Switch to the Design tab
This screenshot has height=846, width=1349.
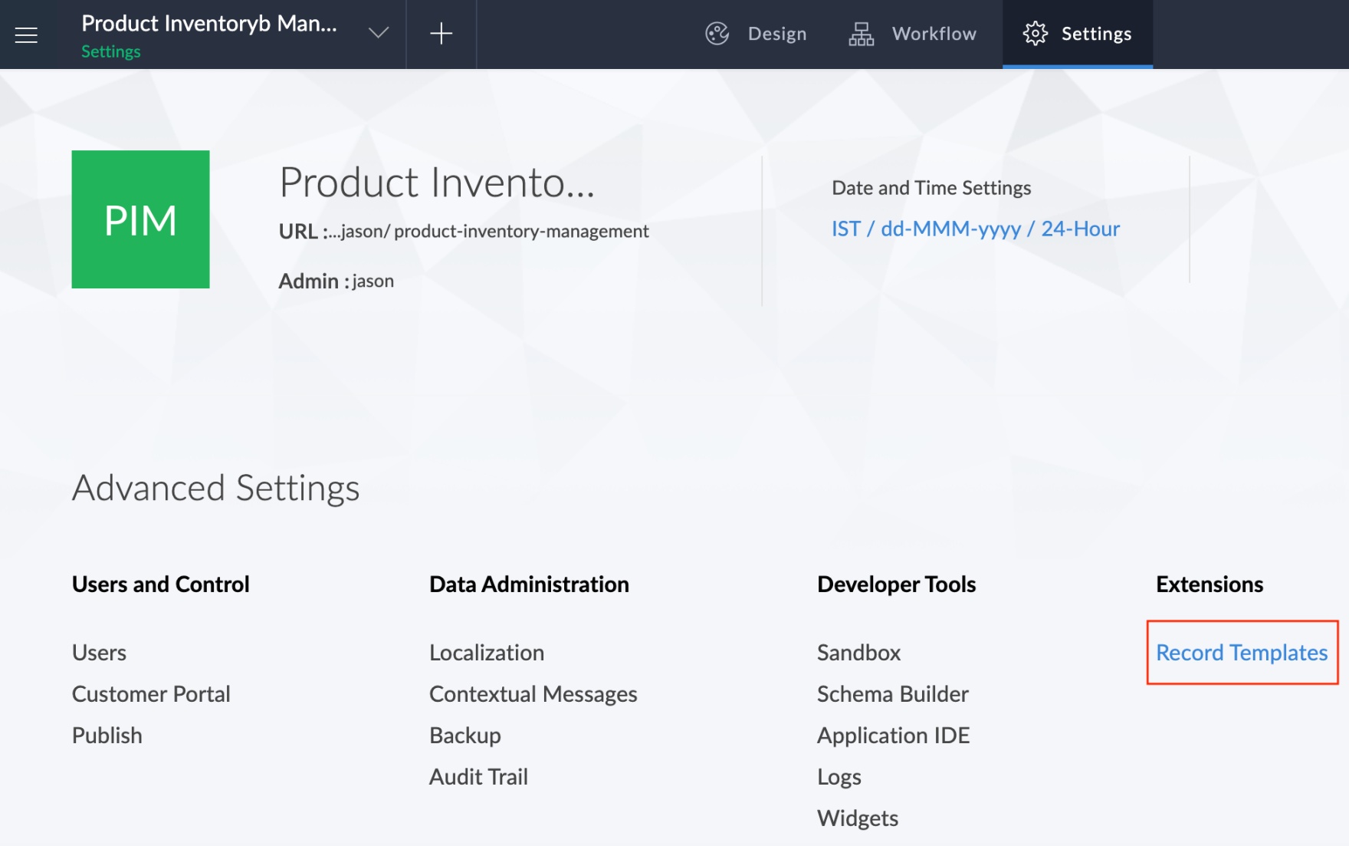click(776, 34)
